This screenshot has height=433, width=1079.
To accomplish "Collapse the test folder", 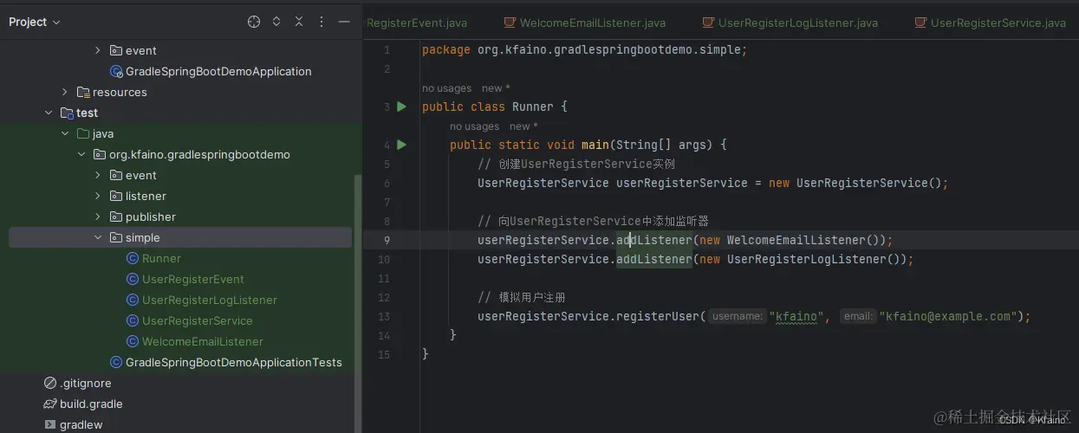I will [49, 113].
